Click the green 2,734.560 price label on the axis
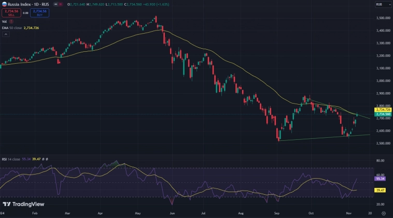Viewport: 393px width, 218px height. point(383,114)
